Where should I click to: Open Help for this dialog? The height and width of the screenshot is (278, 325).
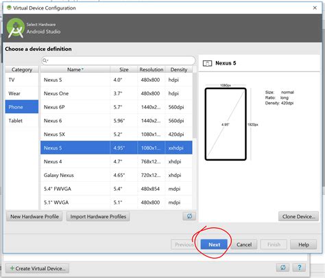click(x=303, y=244)
